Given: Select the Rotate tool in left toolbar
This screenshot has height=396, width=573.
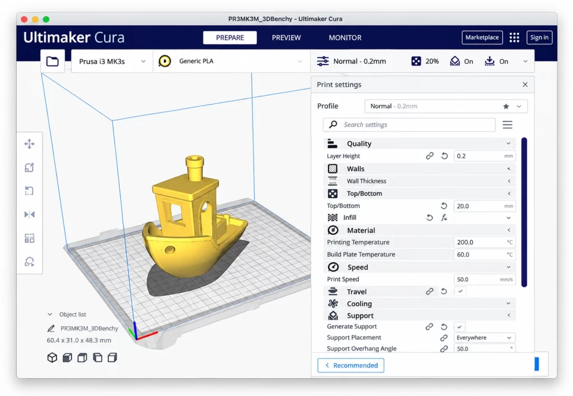Looking at the screenshot, I should point(30,191).
